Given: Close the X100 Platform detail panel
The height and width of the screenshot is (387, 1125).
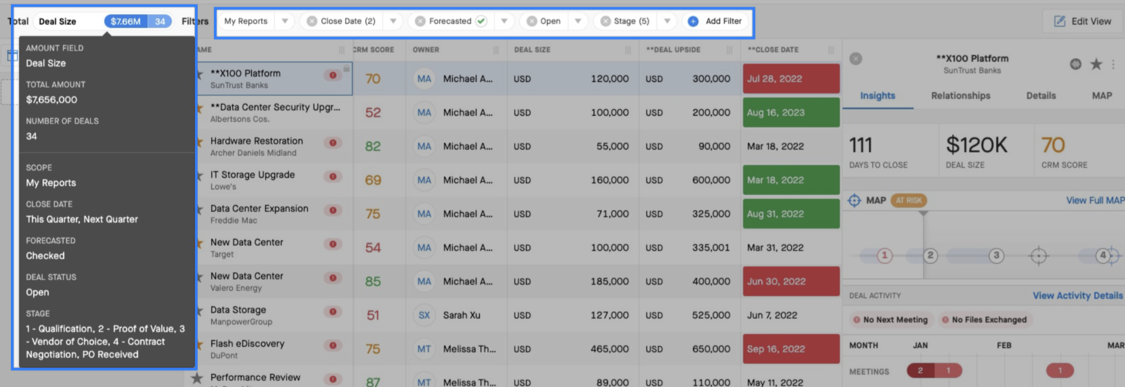Looking at the screenshot, I should point(855,58).
